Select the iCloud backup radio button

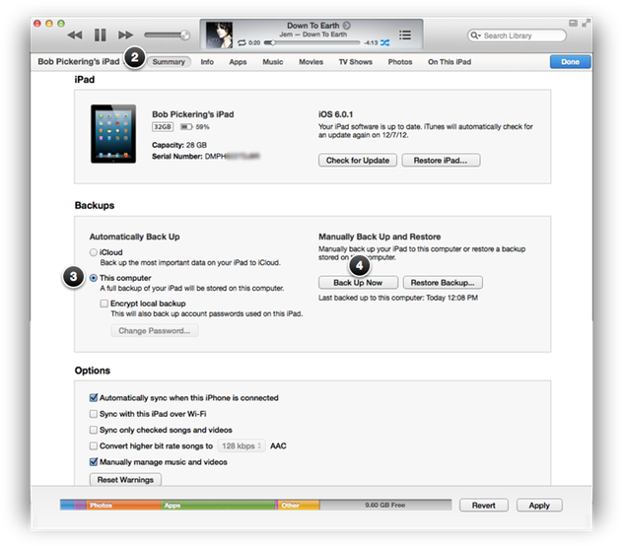94,252
